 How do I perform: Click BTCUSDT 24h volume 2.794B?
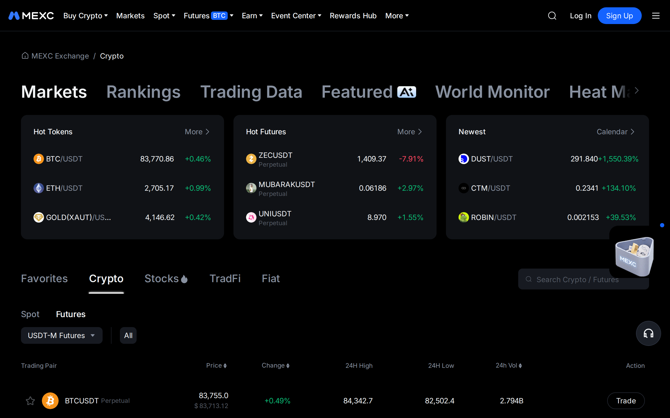point(511,400)
